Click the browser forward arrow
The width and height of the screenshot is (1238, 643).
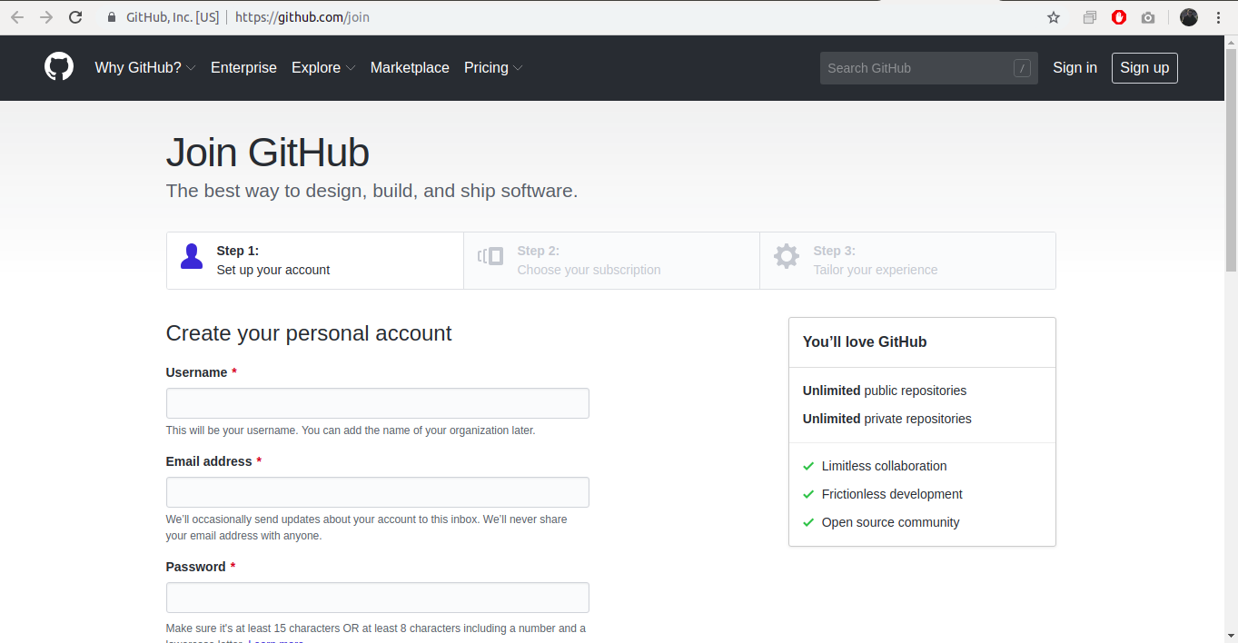46,17
